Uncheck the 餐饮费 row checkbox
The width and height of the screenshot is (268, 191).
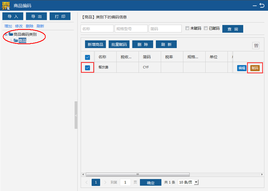click(88, 68)
